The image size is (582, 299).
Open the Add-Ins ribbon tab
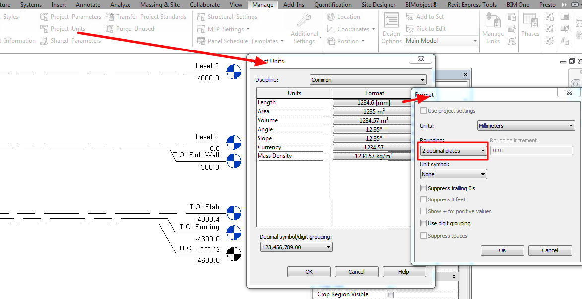click(x=295, y=5)
